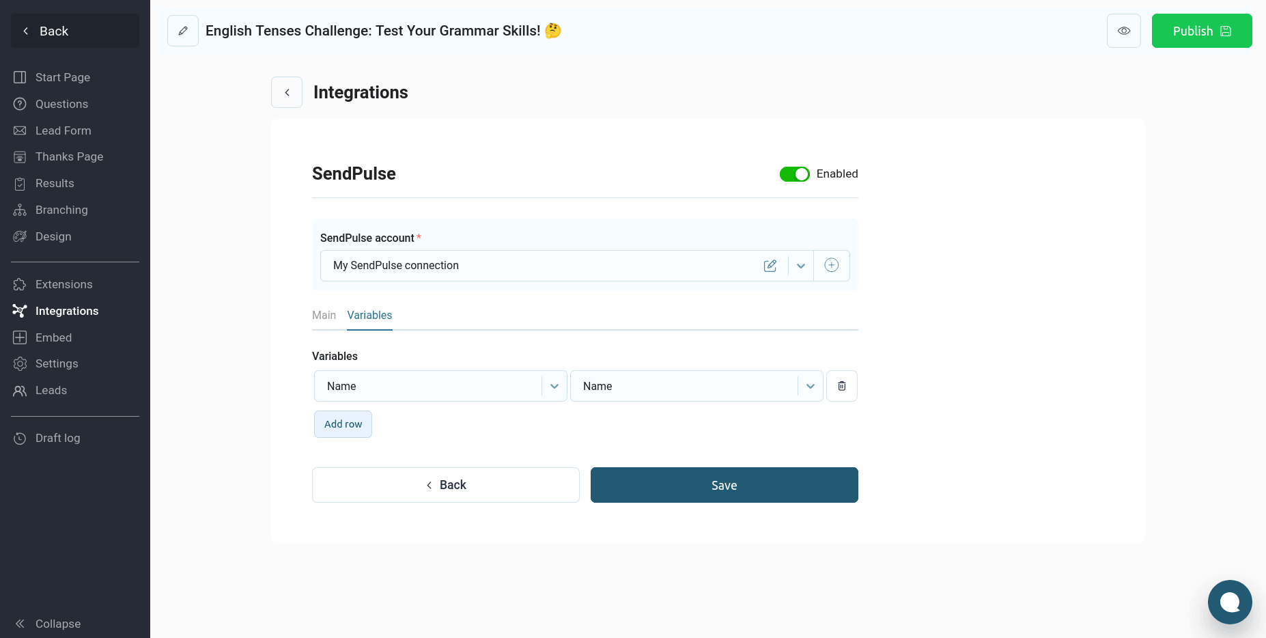Expand the SendPulse account dropdown
This screenshot has width=1266, height=638.
pyautogui.click(x=801, y=266)
